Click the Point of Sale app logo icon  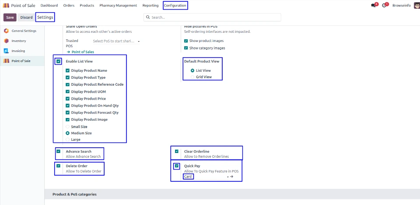[6, 6]
